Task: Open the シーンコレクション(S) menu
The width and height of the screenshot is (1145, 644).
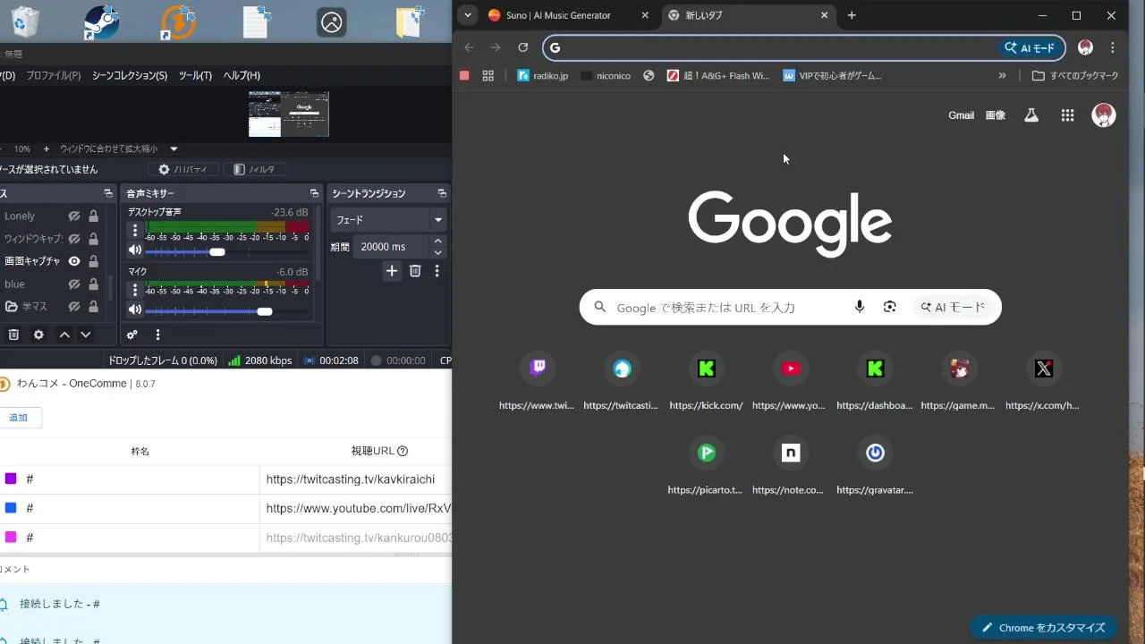Action: 130,76
